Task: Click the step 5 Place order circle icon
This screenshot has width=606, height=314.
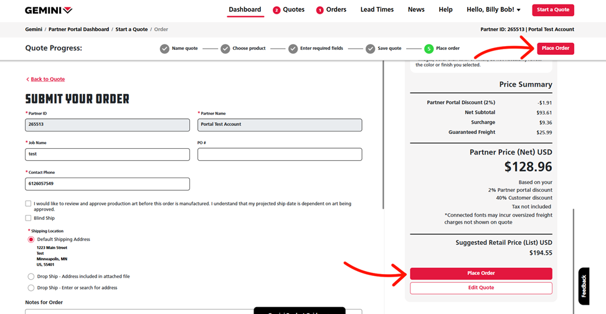Action: click(428, 49)
